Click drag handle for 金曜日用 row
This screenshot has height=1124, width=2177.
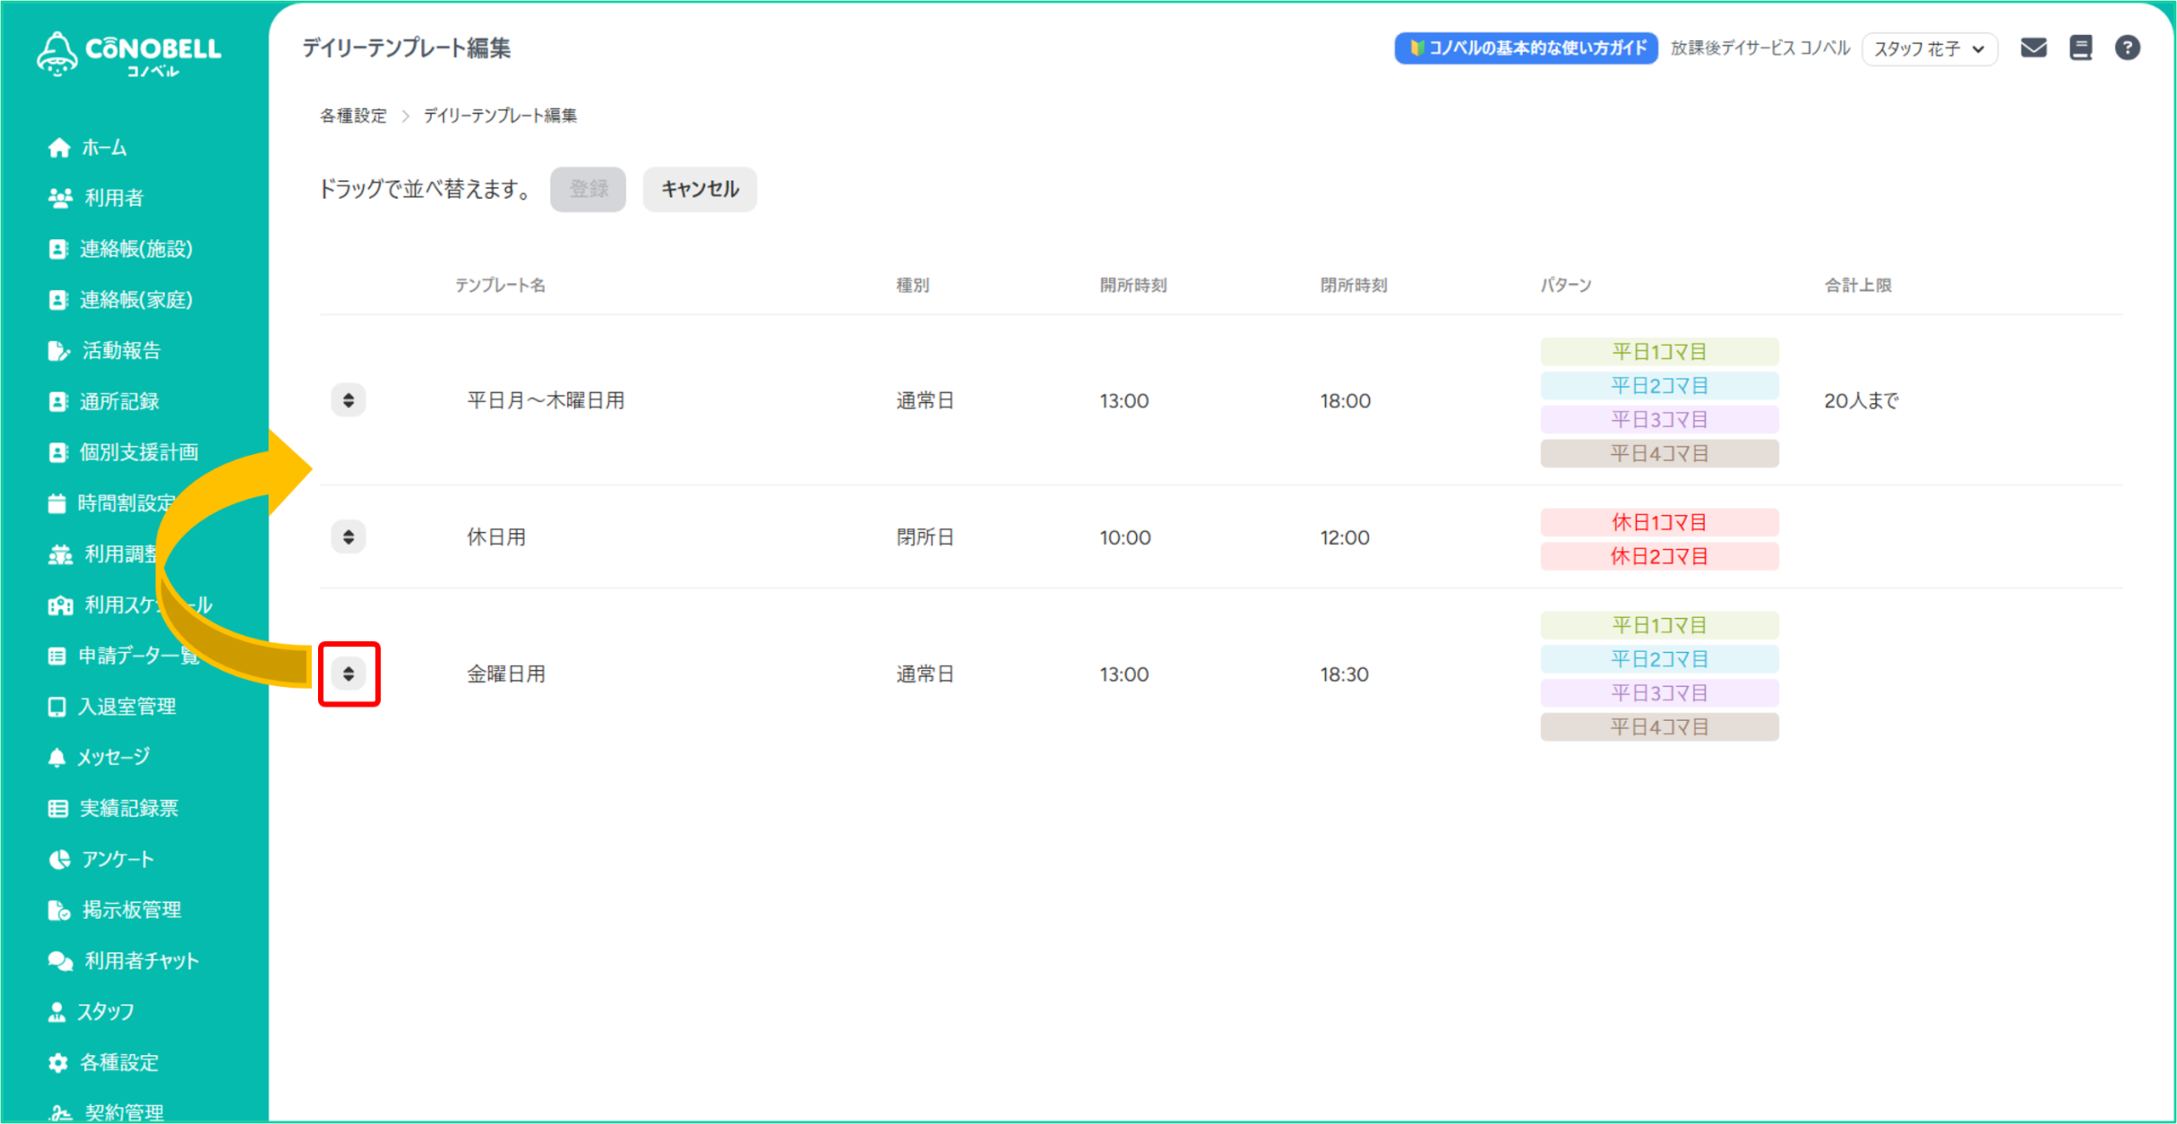click(348, 674)
